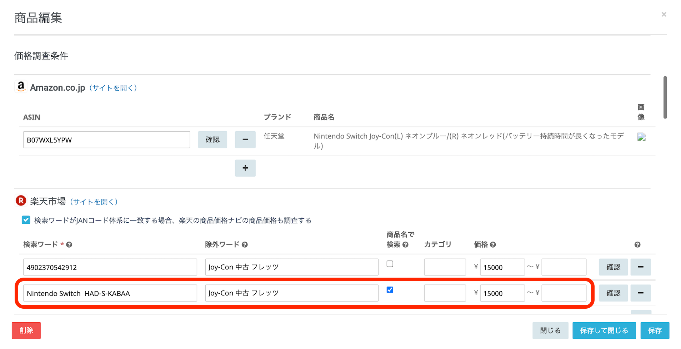681x349 pixels.
Task: Click the ASIN input field B07WXL5YPW
Action: 106,140
